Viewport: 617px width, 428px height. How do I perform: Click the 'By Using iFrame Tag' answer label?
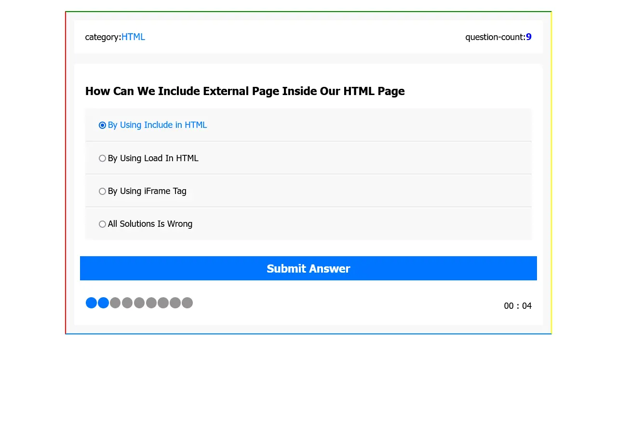point(147,191)
